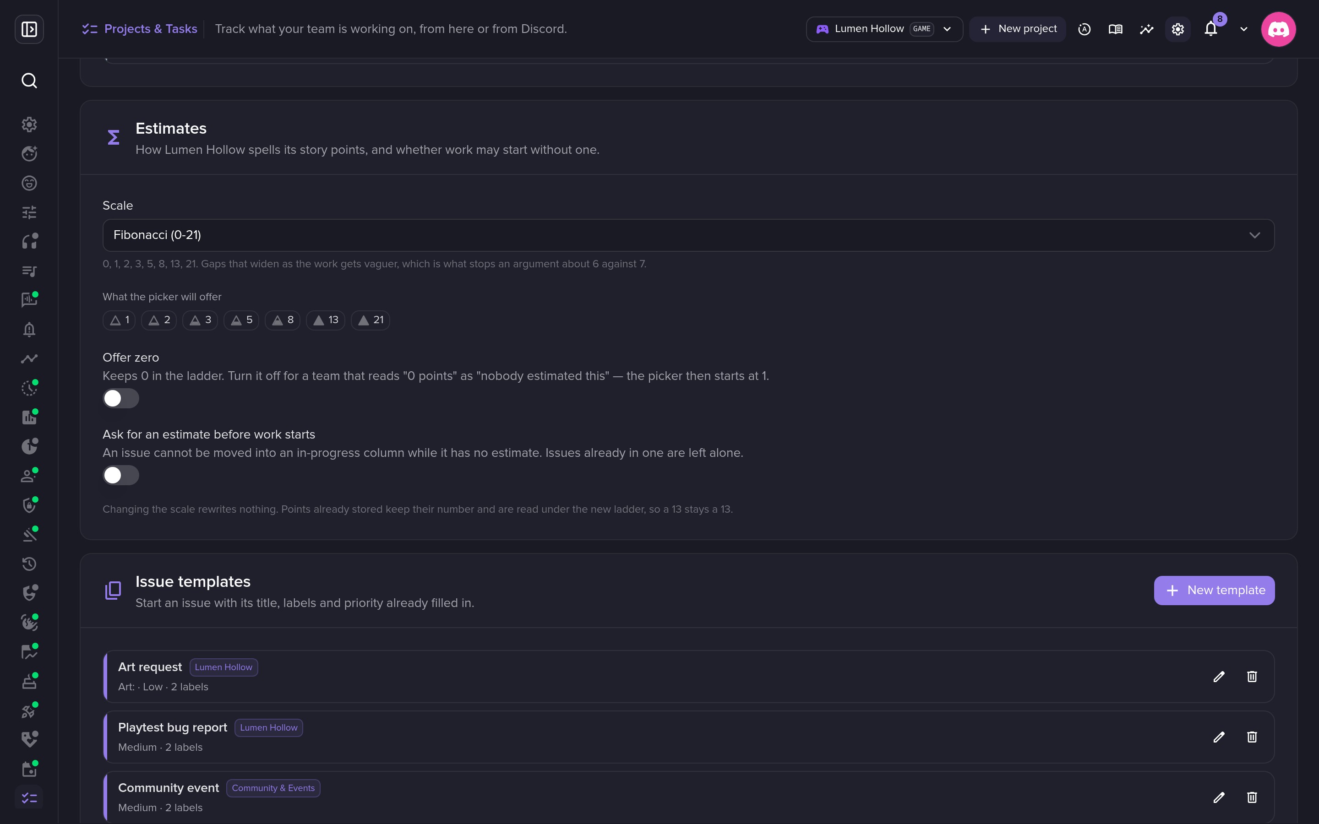Collapse the sidebar panel toggle icon
This screenshot has height=824, width=1319.
[x=29, y=29]
